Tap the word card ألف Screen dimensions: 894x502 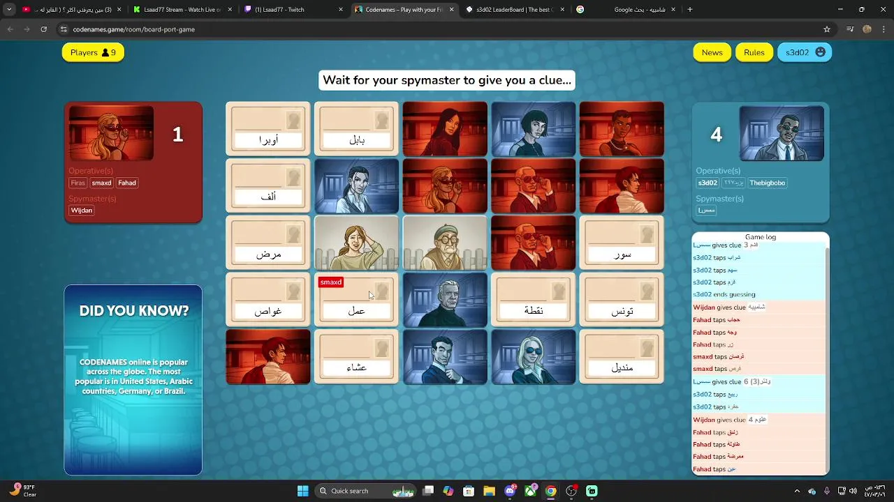click(x=268, y=186)
